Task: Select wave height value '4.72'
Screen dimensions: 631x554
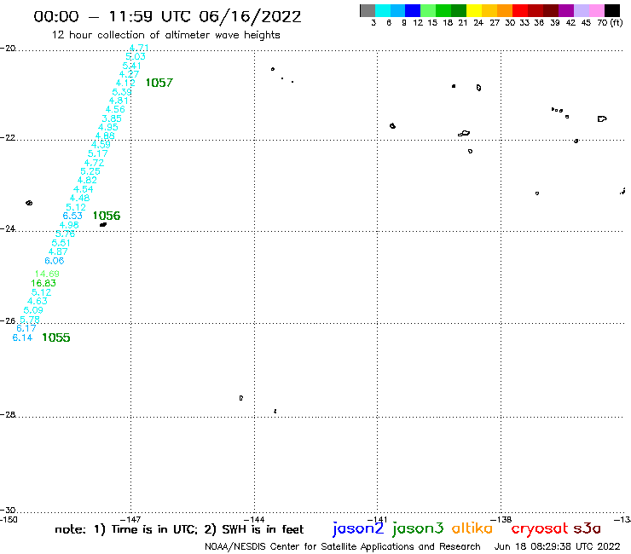Action: pyautogui.click(x=94, y=163)
